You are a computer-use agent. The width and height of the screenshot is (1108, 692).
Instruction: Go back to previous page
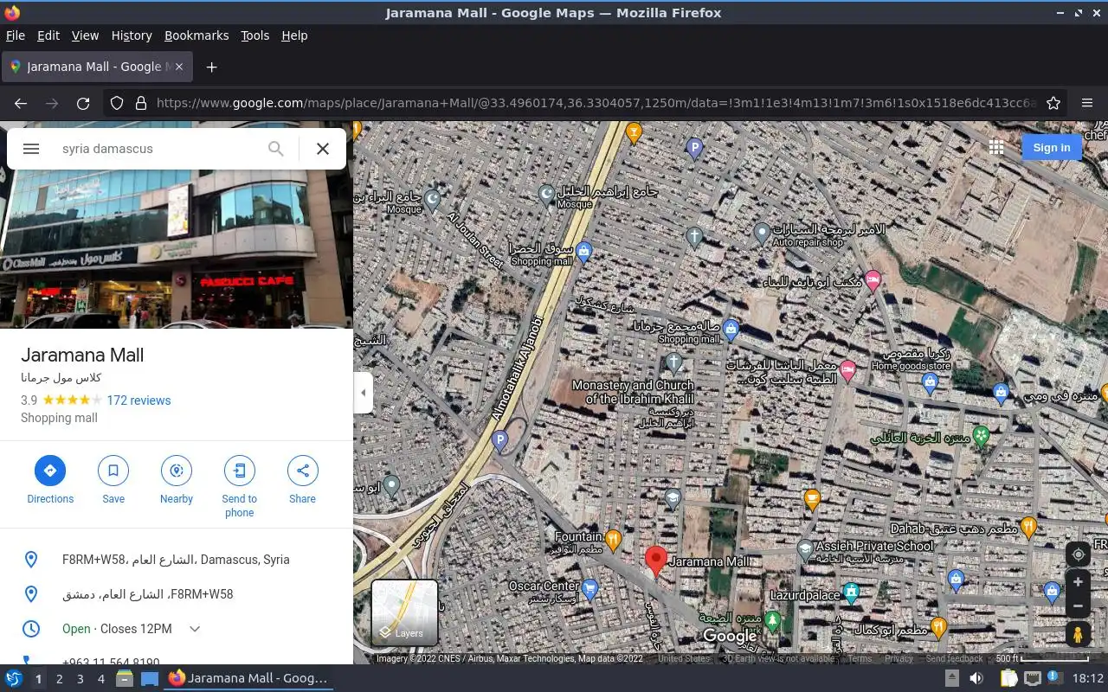(x=21, y=103)
